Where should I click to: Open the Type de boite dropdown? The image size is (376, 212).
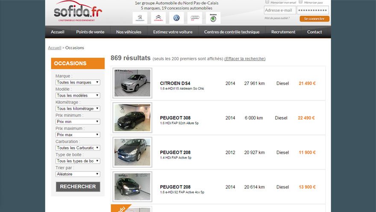click(78, 161)
